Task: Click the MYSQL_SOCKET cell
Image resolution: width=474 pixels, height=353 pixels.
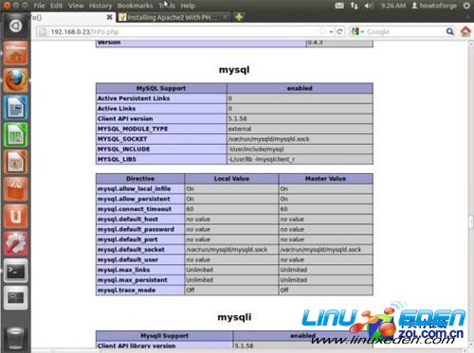Action: point(161,139)
